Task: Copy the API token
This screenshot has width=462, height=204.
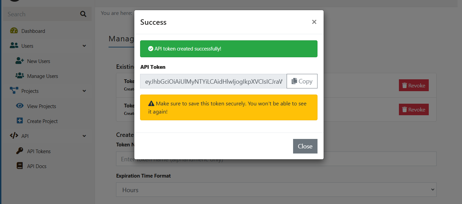Action: [302, 81]
